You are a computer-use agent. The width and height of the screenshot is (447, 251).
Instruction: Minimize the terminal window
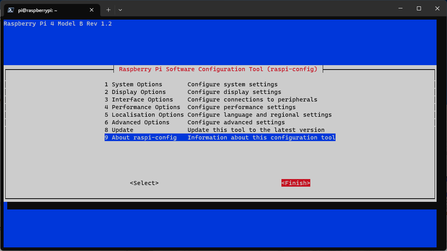click(x=400, y=8)
